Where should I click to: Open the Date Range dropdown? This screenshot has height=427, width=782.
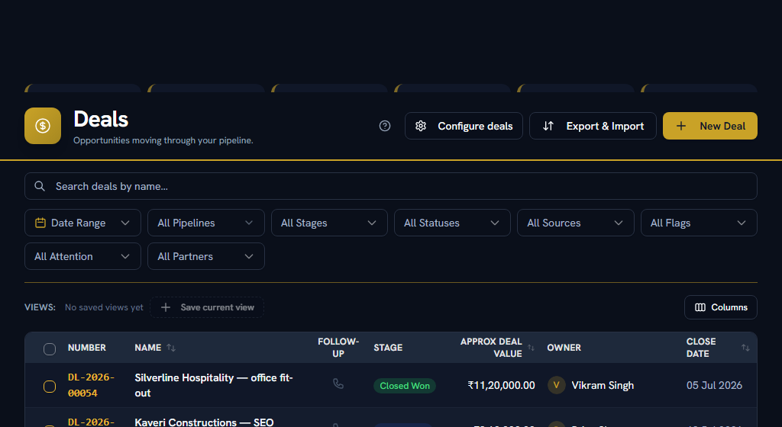(x=82, y=223)
